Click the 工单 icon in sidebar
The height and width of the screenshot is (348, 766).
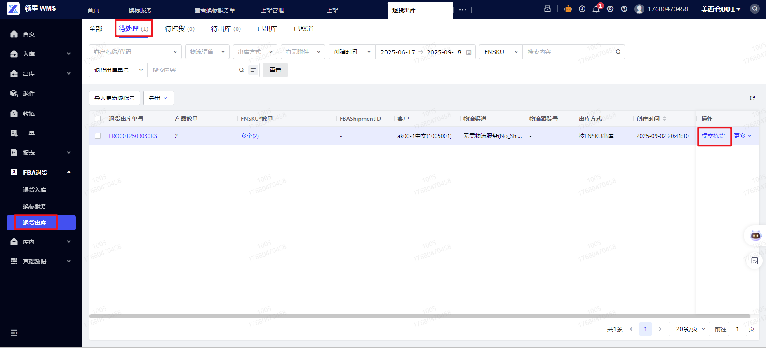[14, 133]
